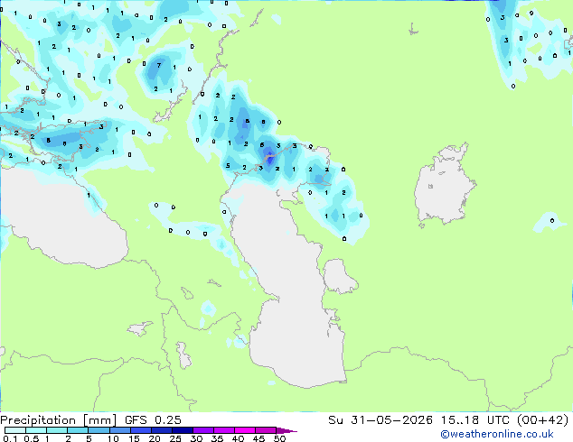The width and height of the screenshot is (573, 442).
Task: Click the '0.25' resolution label next to GFS
Action: (x=168, y=420)
